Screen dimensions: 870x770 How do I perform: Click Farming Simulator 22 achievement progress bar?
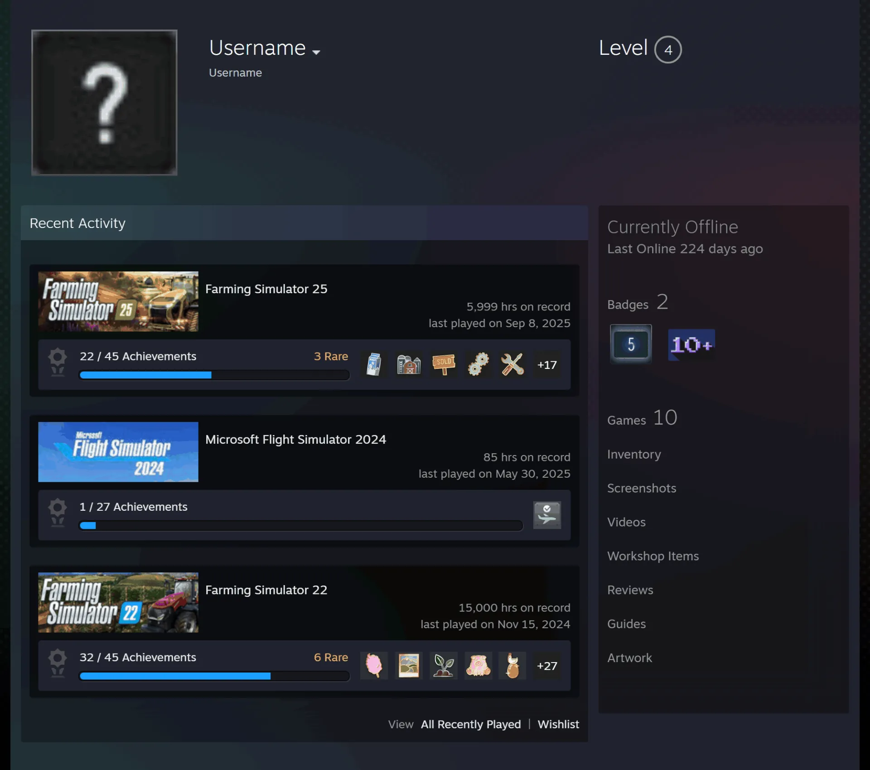214,676
